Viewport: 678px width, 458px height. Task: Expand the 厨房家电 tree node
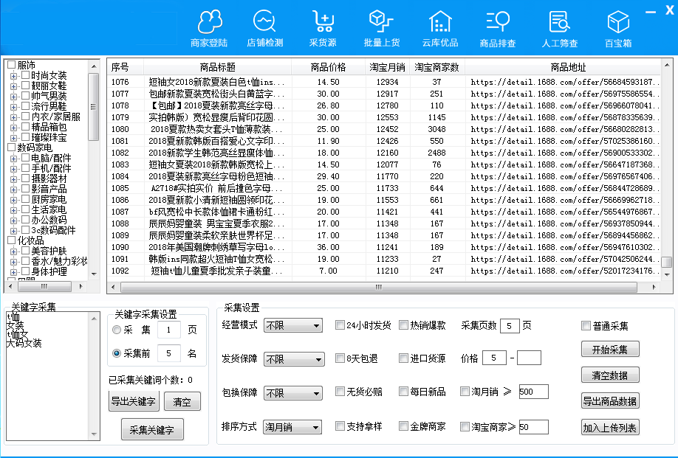pyautogui.click(x=14, y=200)
